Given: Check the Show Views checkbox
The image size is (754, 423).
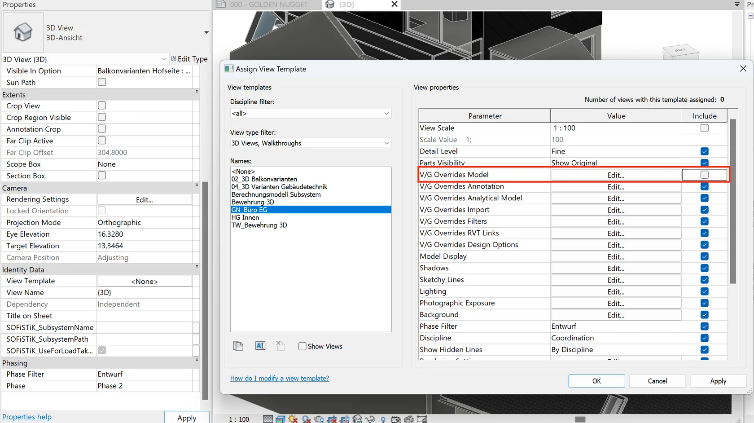Looking at the screenshot, I should [302, 346].
